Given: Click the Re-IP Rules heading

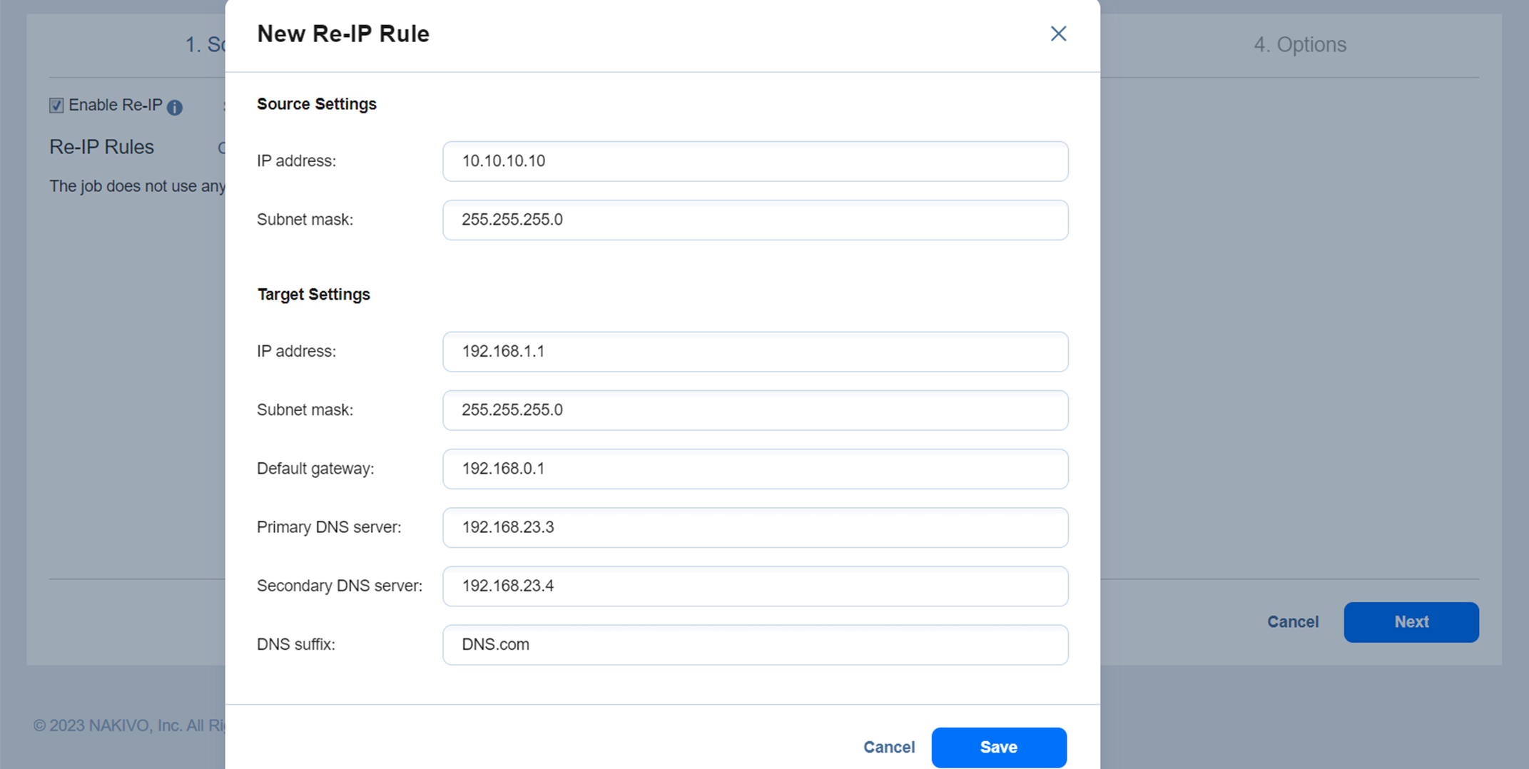Looking at the screenshot, I should coord(101,147).
